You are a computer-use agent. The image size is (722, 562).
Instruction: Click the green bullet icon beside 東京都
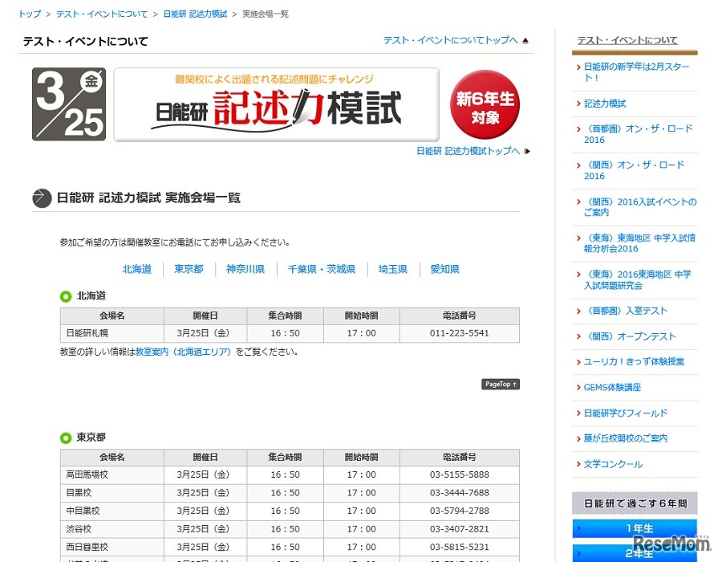click(x=66, y=438)
